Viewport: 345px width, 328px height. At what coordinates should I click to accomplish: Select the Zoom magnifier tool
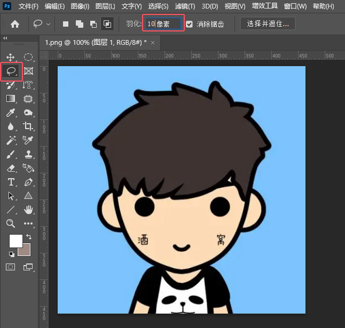pos(11,223)
